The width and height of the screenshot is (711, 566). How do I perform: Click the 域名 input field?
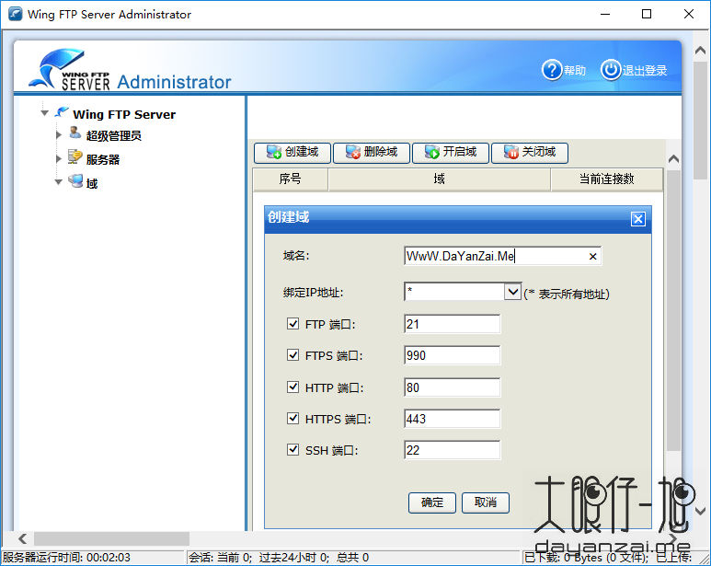(x=502, y=256)
